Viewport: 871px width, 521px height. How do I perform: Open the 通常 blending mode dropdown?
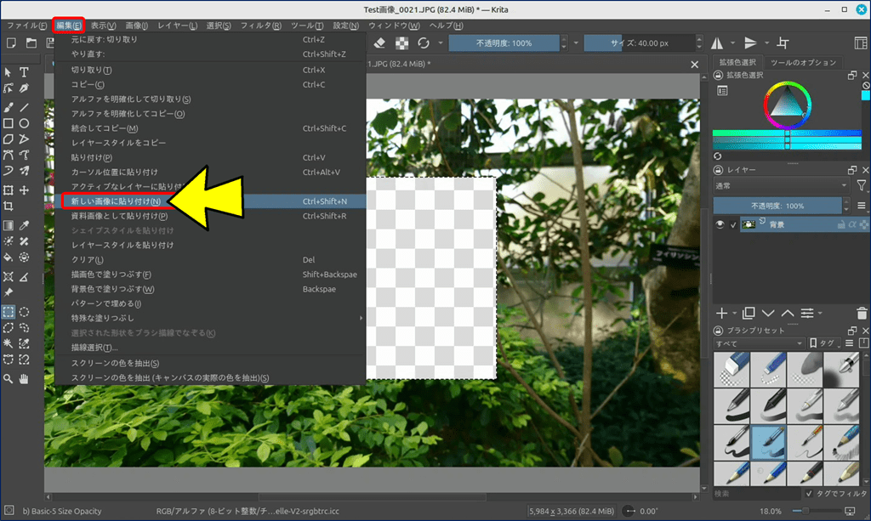pyautogui.click(x=780, y=185)
